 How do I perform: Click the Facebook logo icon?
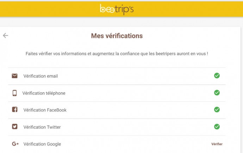14,110
